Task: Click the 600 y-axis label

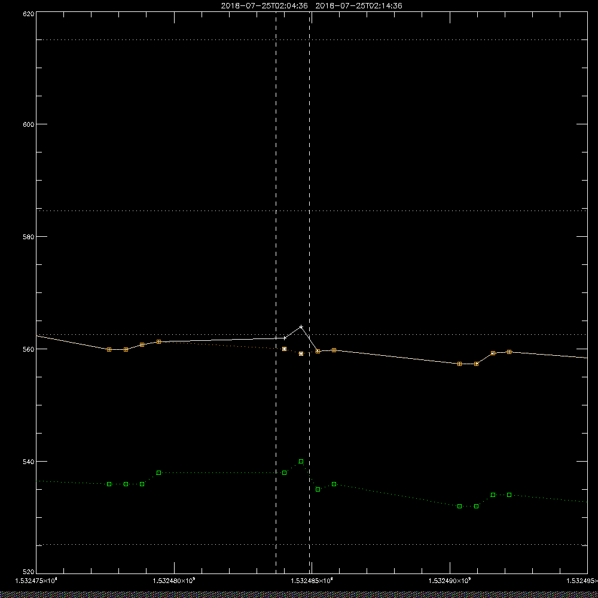Action: (29, 124)
